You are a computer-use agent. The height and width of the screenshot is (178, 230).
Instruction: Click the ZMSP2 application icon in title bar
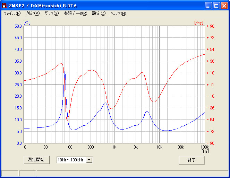5,6
